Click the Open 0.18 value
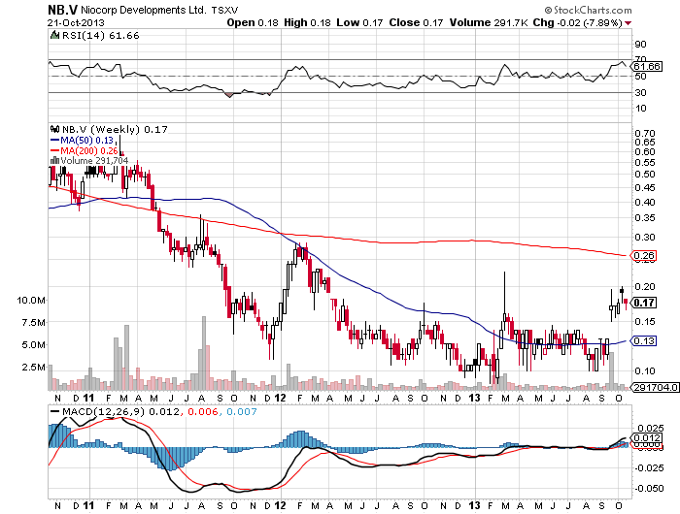This screenshot has width=680, height=514. [253, 22]
